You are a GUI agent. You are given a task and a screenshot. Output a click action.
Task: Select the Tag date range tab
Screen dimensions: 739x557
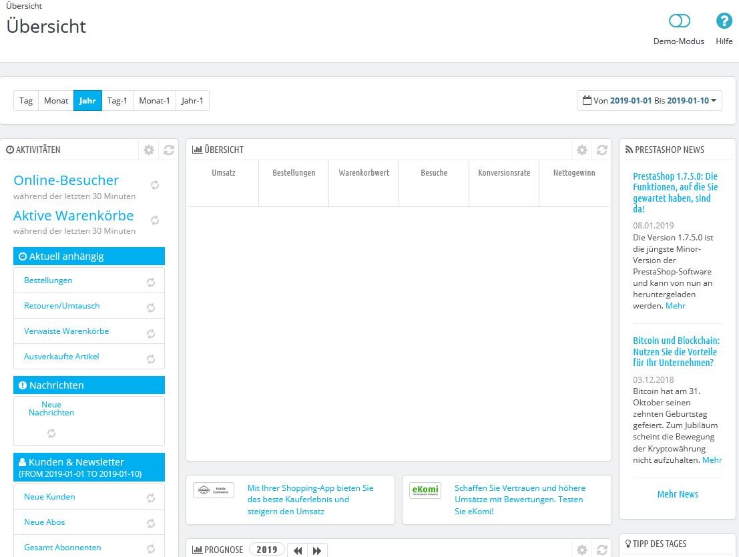(26, 100)
